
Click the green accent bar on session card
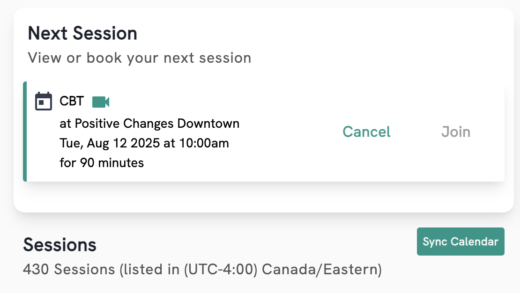pos(25,132)
